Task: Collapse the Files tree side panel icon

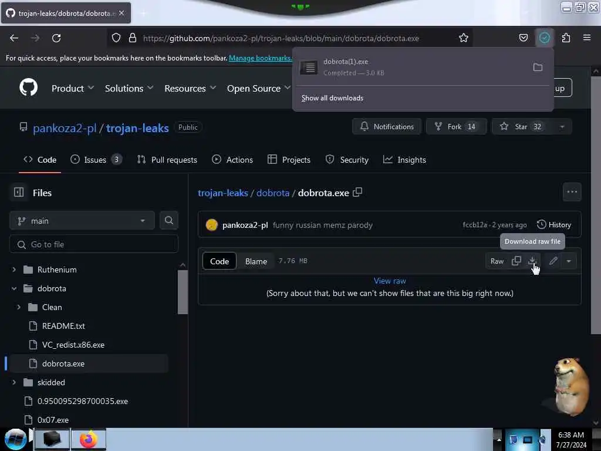Action: (19, 192)
